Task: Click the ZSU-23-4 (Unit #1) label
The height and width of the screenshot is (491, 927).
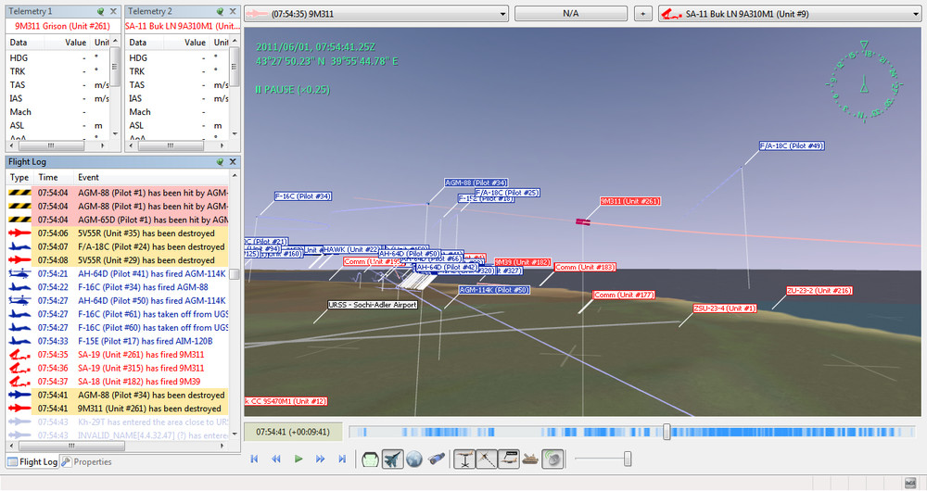Action: tap(725, 308)
